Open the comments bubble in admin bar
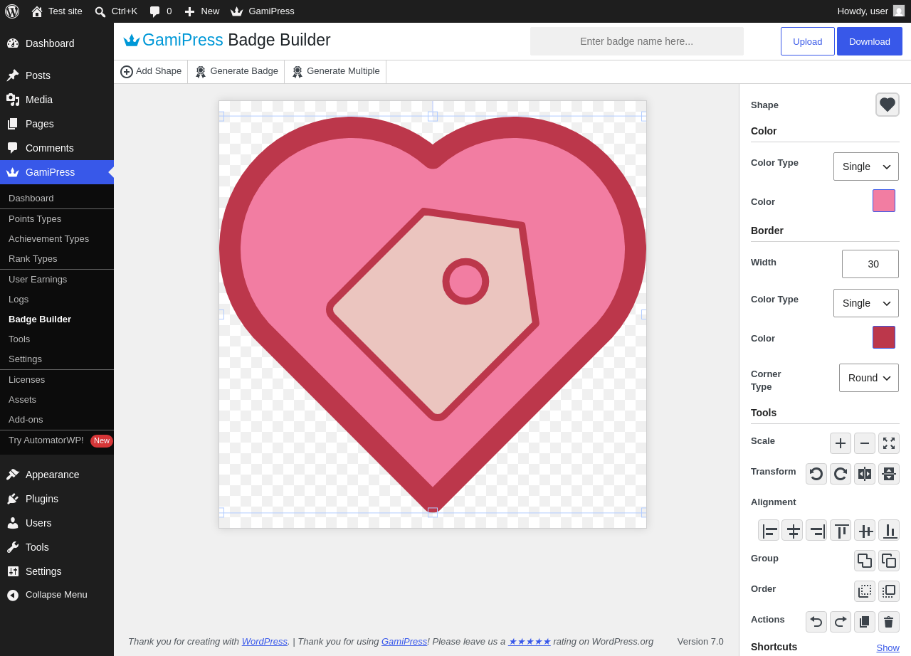The width and height of the screenshot is (911, 656). point(161,11)
